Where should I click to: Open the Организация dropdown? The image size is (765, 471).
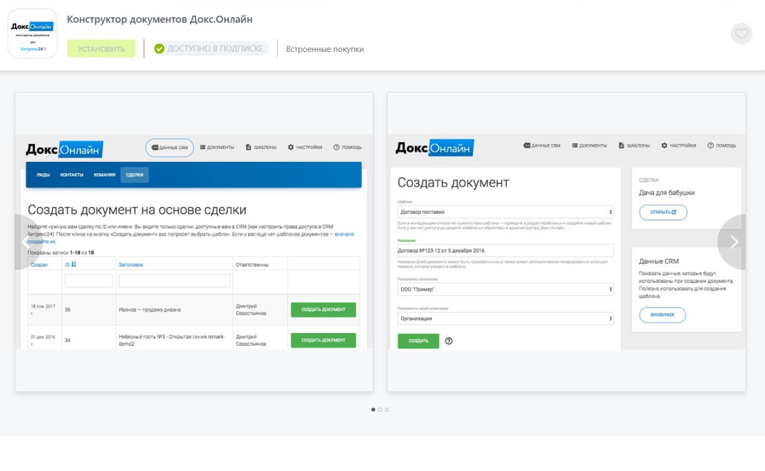tap(506, 319)
